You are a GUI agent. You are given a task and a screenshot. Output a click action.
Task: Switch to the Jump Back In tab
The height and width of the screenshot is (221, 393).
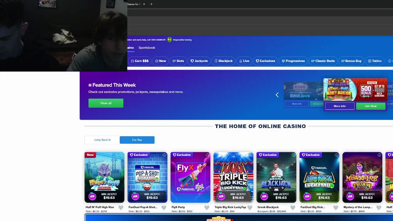102,140
